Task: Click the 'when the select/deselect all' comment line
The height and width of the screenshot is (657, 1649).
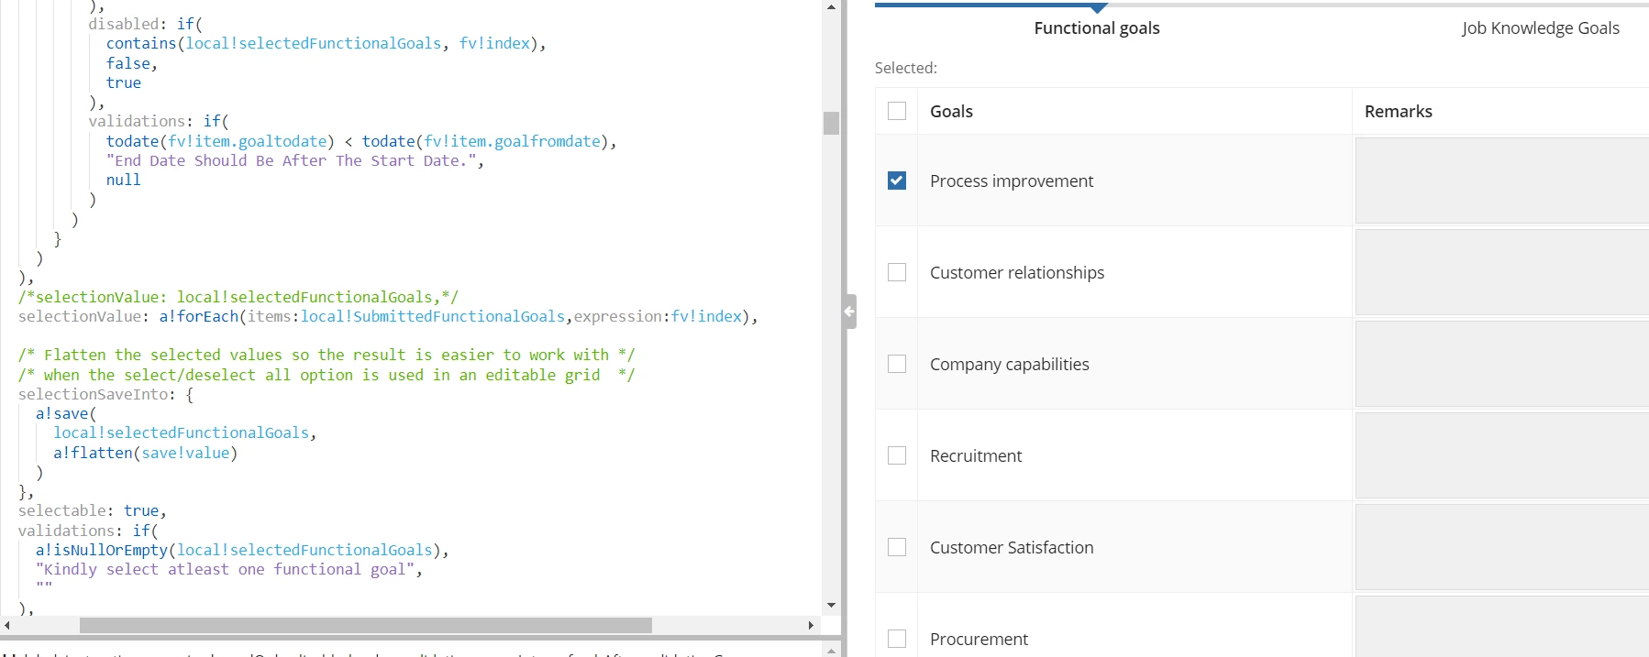Action: click(x=326, y=375)
